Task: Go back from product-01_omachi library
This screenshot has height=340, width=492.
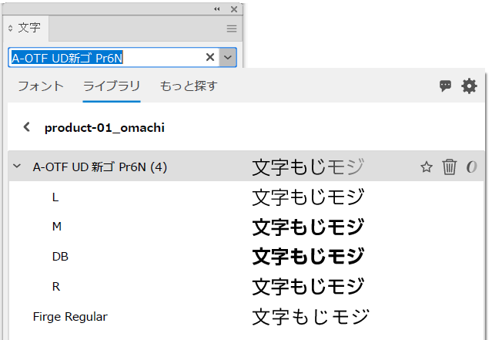Action: click(27, 127)
